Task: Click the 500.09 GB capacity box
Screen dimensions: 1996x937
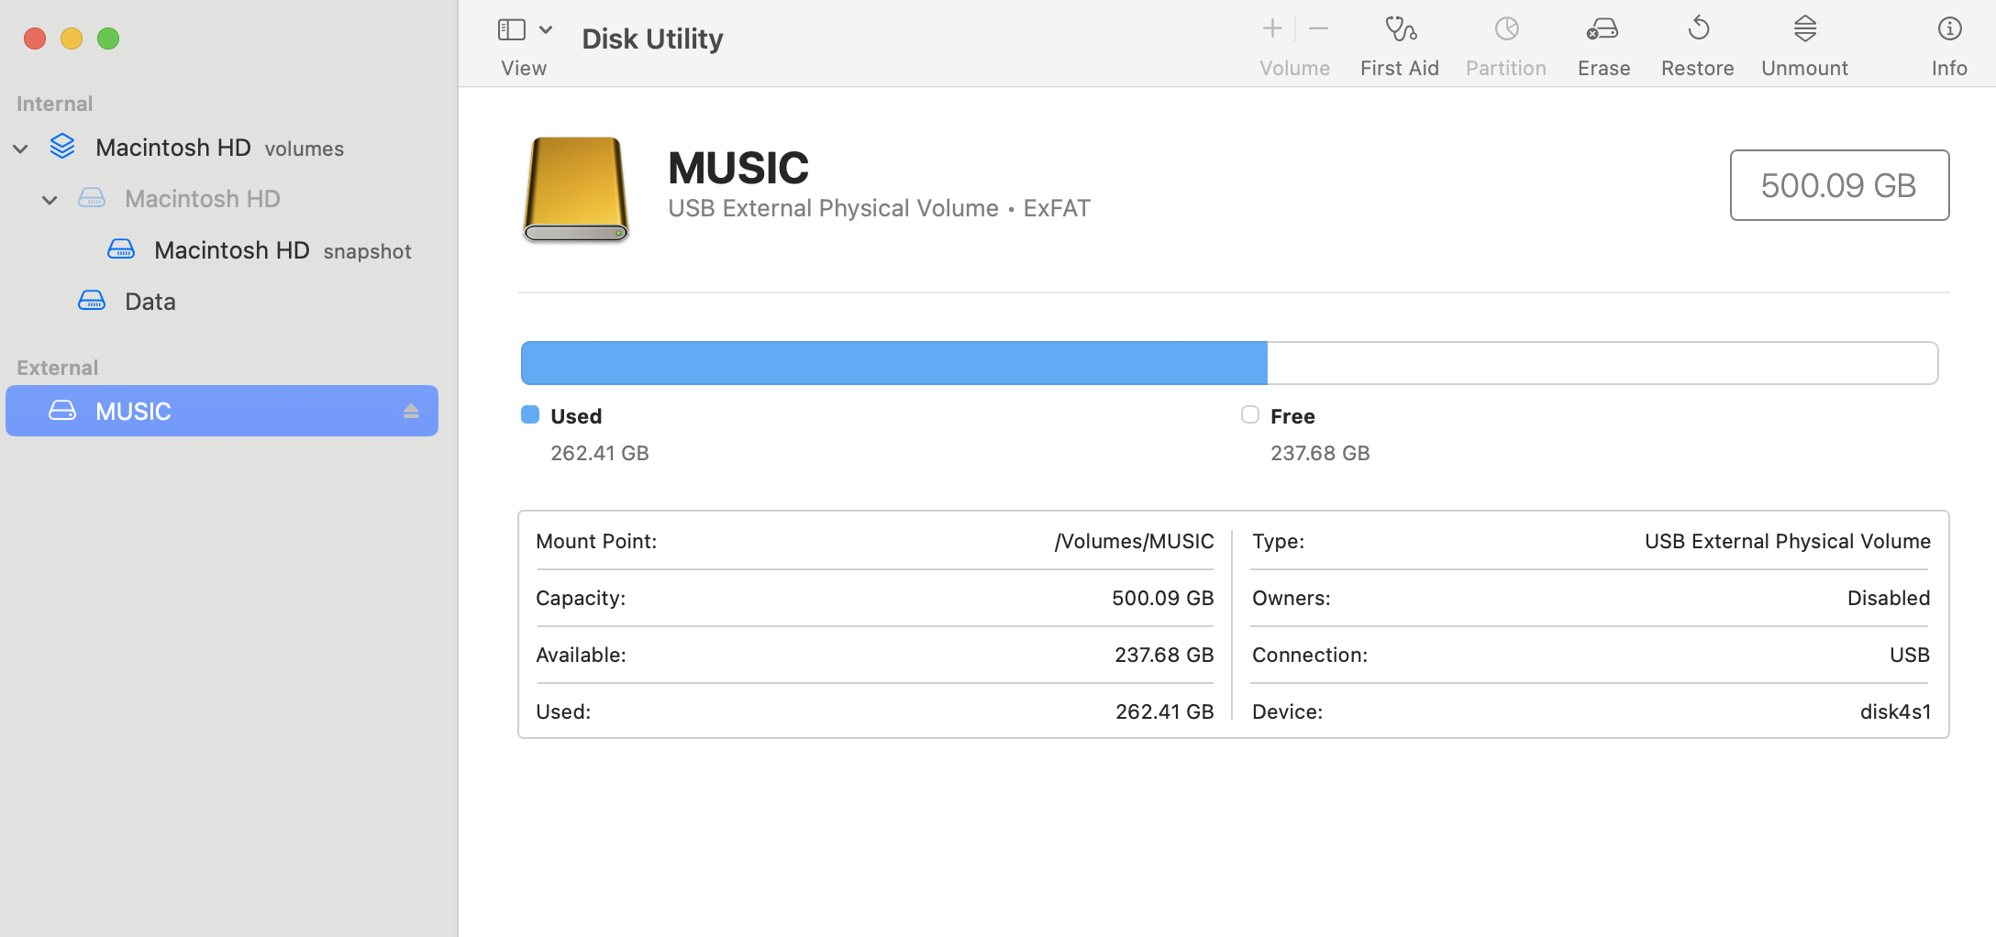Action: [1838, 185]
